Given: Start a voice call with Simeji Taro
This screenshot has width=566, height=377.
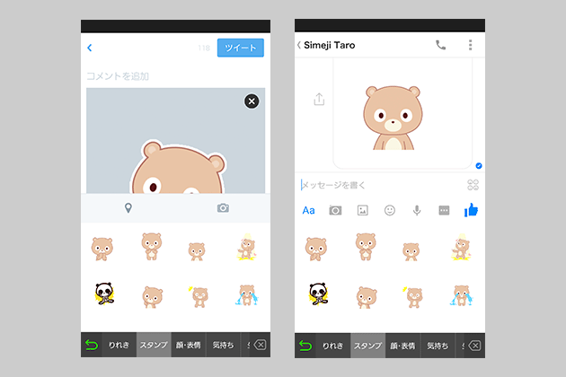Looking at the screenshot, I should (x=440, y=45).
